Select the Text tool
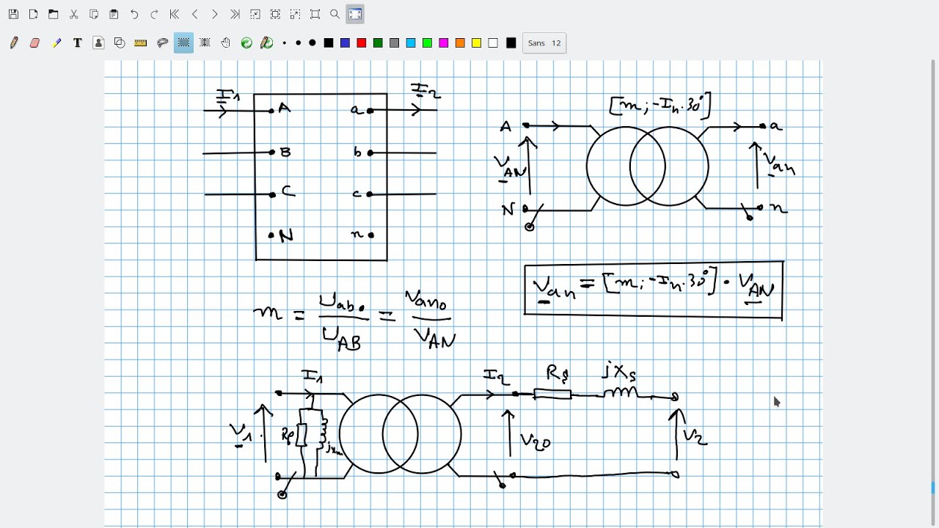The image size is (939, 528). coord(78,43)
